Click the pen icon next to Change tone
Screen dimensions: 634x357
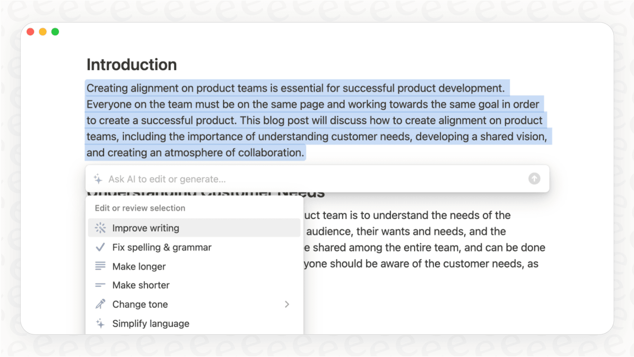tap(100, 304)
